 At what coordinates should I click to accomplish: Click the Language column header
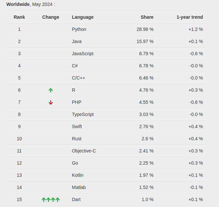tap(83, 17)
